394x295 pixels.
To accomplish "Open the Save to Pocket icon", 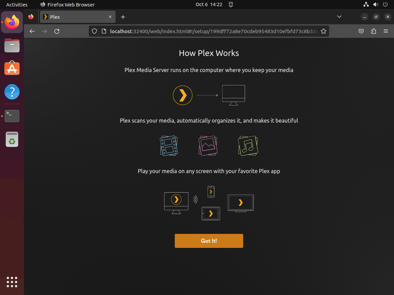I will pos(361,31).
